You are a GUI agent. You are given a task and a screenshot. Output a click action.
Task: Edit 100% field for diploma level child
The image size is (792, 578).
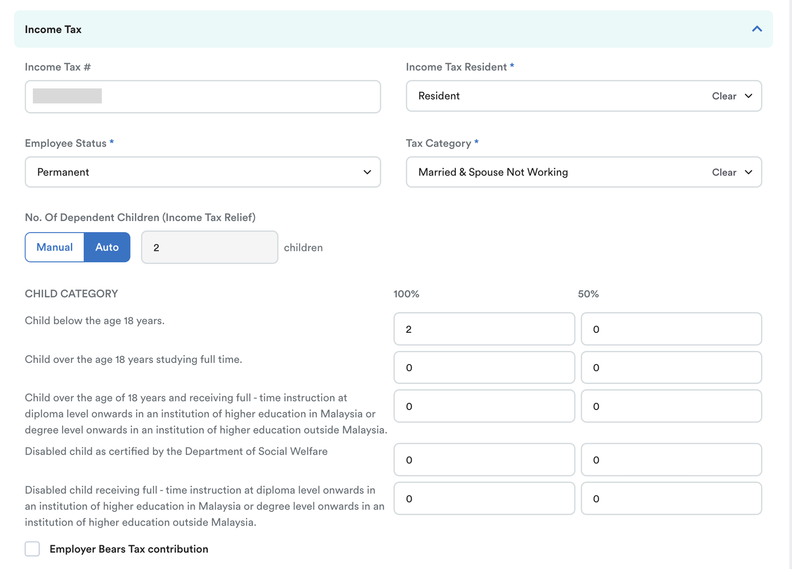pyautogui.click(x=484, y=406)
